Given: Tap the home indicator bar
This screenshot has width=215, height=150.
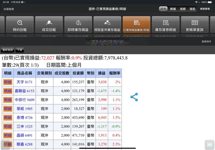Looking at the screenshot, I should (107, 148).
